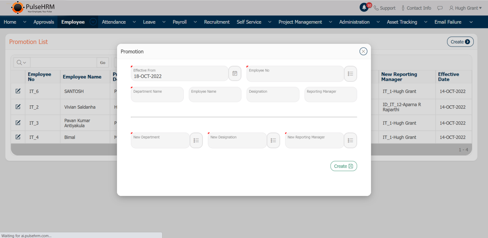Screen dimensions: 488x238
Task: Open the chat message icon in header
Action: pyautogui.click(x=440, y=8)
